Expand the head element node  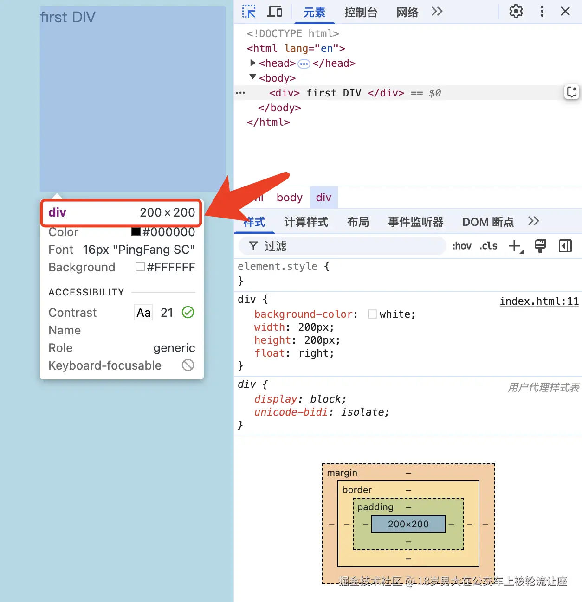tap(253, 63)
